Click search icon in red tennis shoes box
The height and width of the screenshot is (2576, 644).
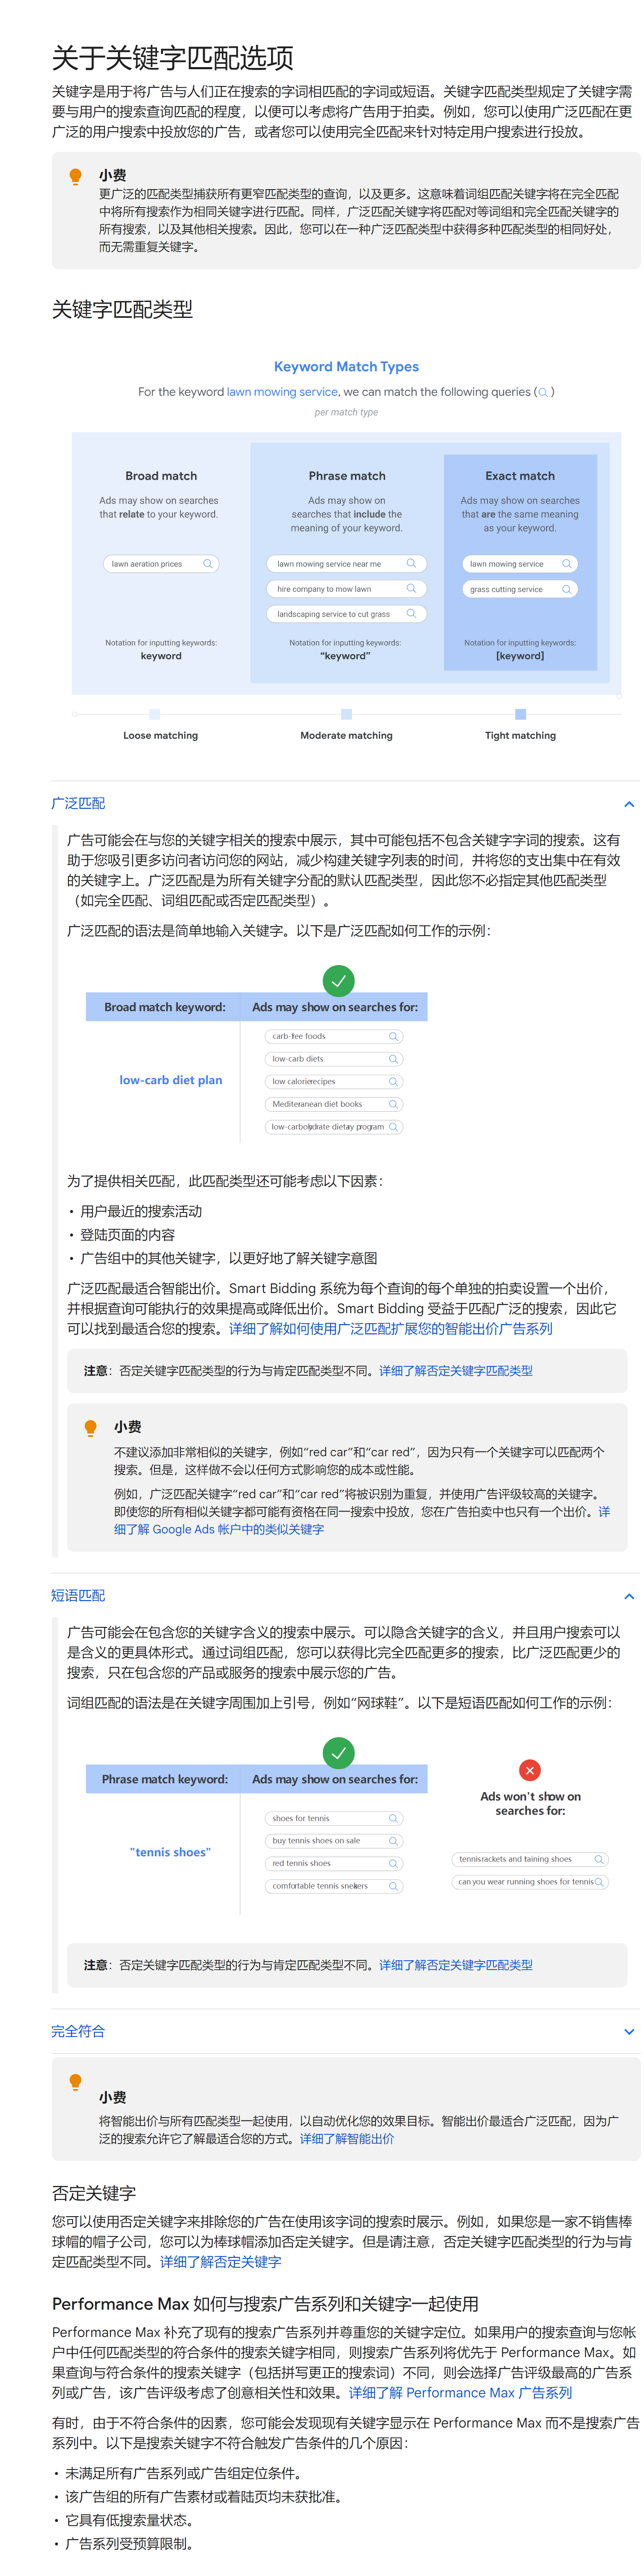[393, 1863]
